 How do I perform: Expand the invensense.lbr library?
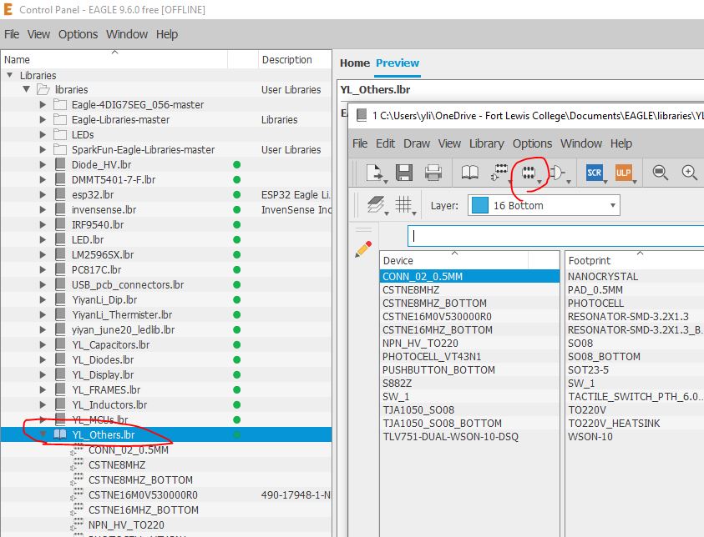43,209
